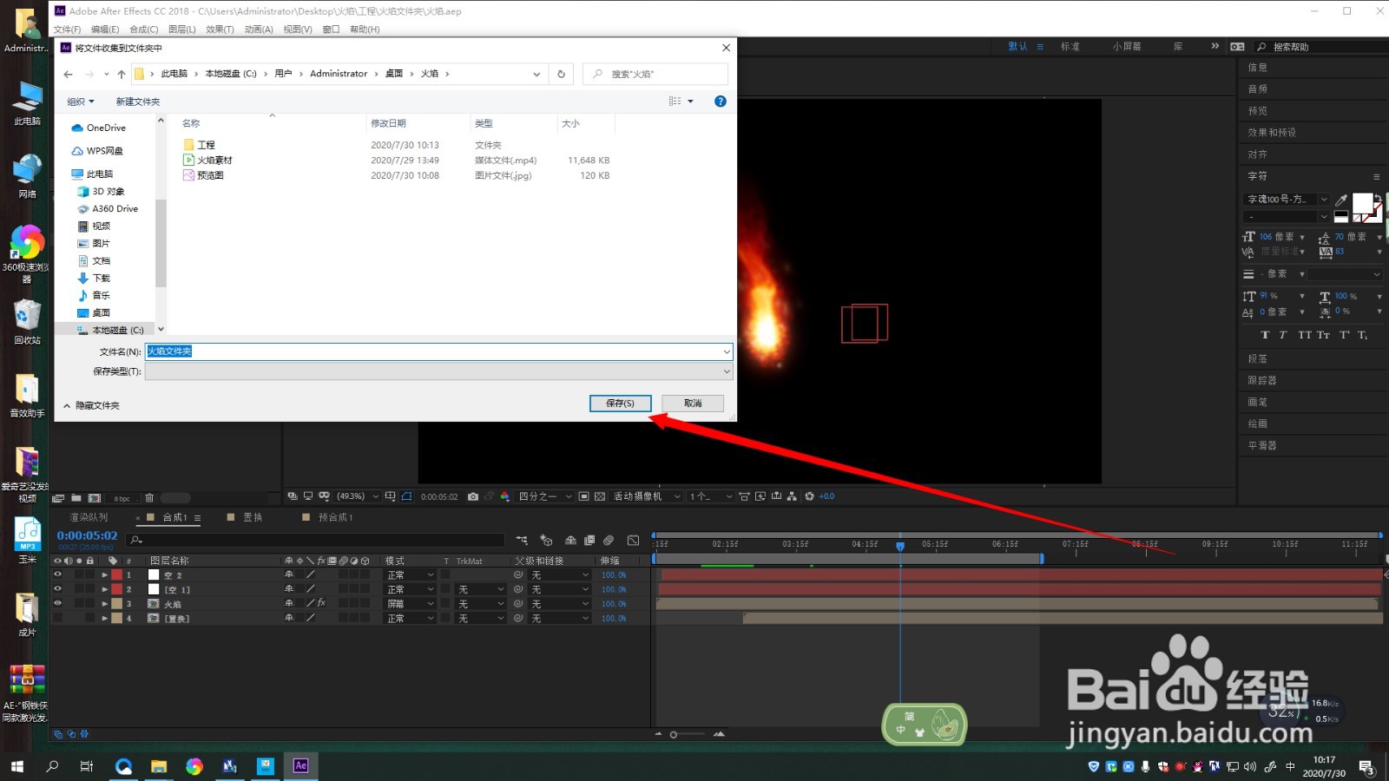Hide layer 2 '[空 1]' with its eye toggle
Screen dimensions: 1389x781
pyautogui.click(x=57, y=589)
